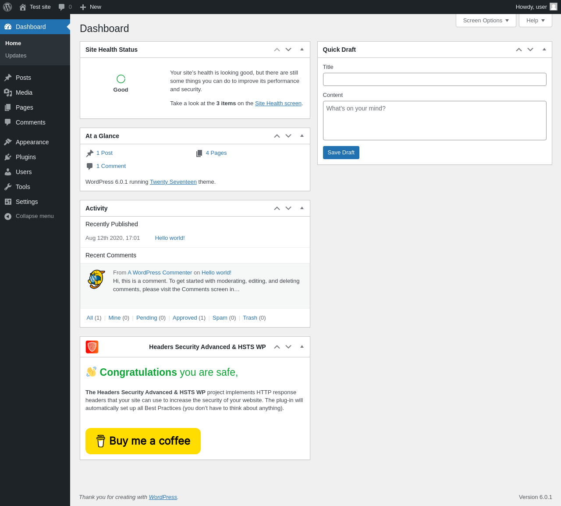
Task: Click the A WordPress Commenter link
Action: (x=160, y=273)
